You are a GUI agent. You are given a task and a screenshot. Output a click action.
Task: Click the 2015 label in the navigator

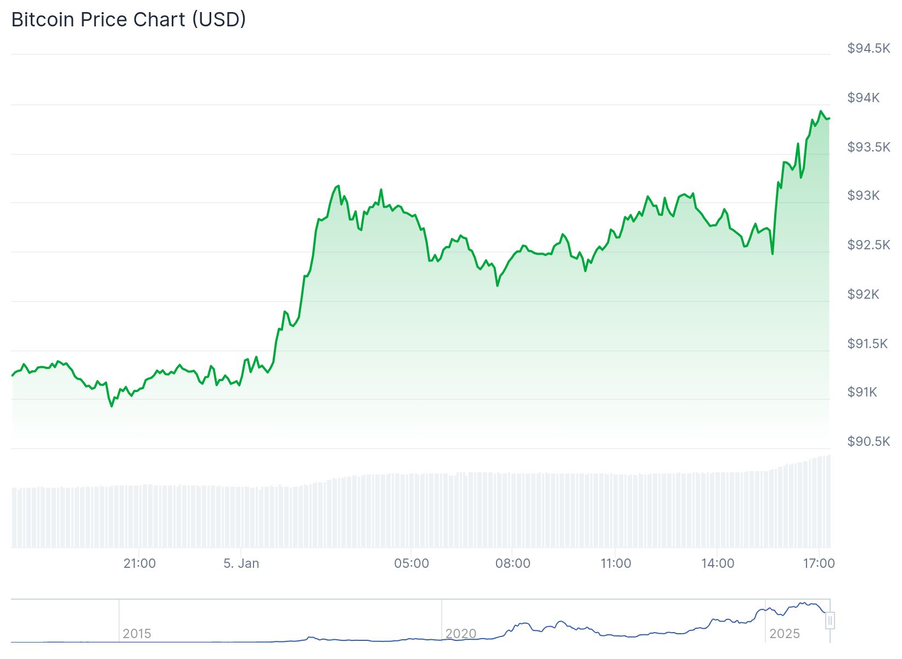(137, 634)
